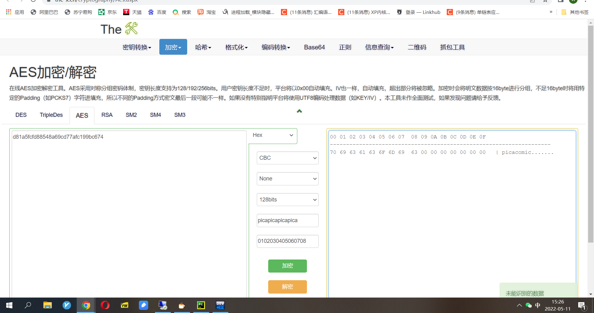Switch to the RSA tab
The image size is (594, 313).
tap(107, 115)
